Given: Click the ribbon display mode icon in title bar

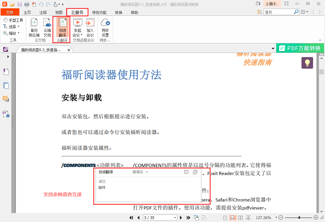Looking at the screenshot, I should pos(287,4).
